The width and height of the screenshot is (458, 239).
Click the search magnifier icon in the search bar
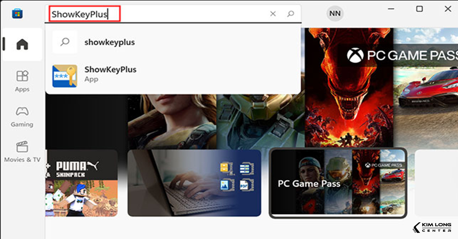coord(290,13)
